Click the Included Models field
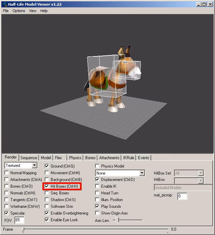Viewport: 215px width, 235px height. click(x=183, y=188)
